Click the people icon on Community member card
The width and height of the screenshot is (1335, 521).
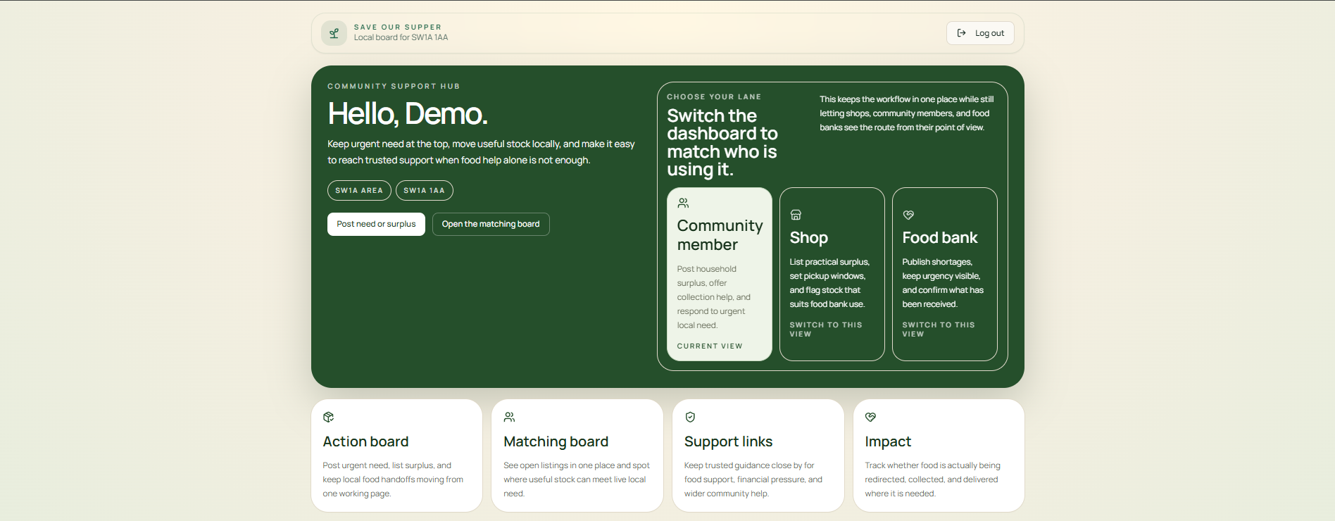coord(683,203)
